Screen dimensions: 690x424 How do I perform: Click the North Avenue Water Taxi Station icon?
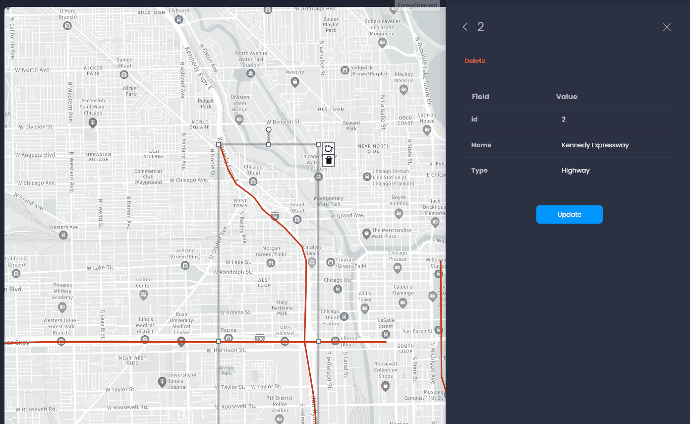pos(251,74)
